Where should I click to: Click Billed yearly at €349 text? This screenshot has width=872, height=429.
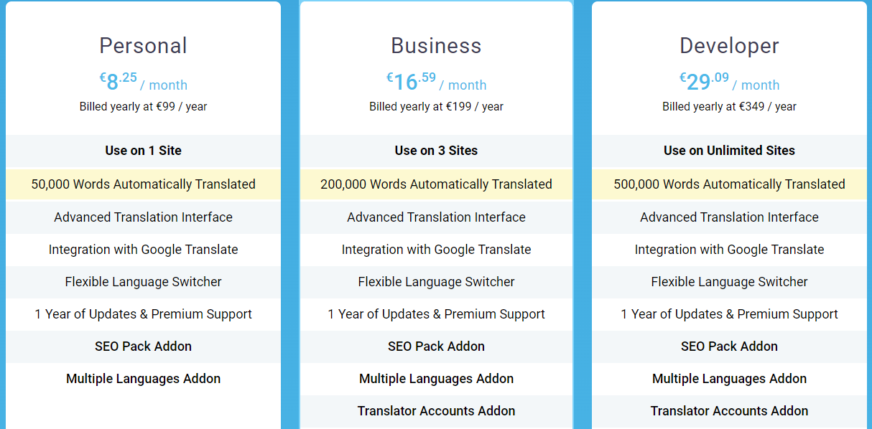click(x=729, y=106)
